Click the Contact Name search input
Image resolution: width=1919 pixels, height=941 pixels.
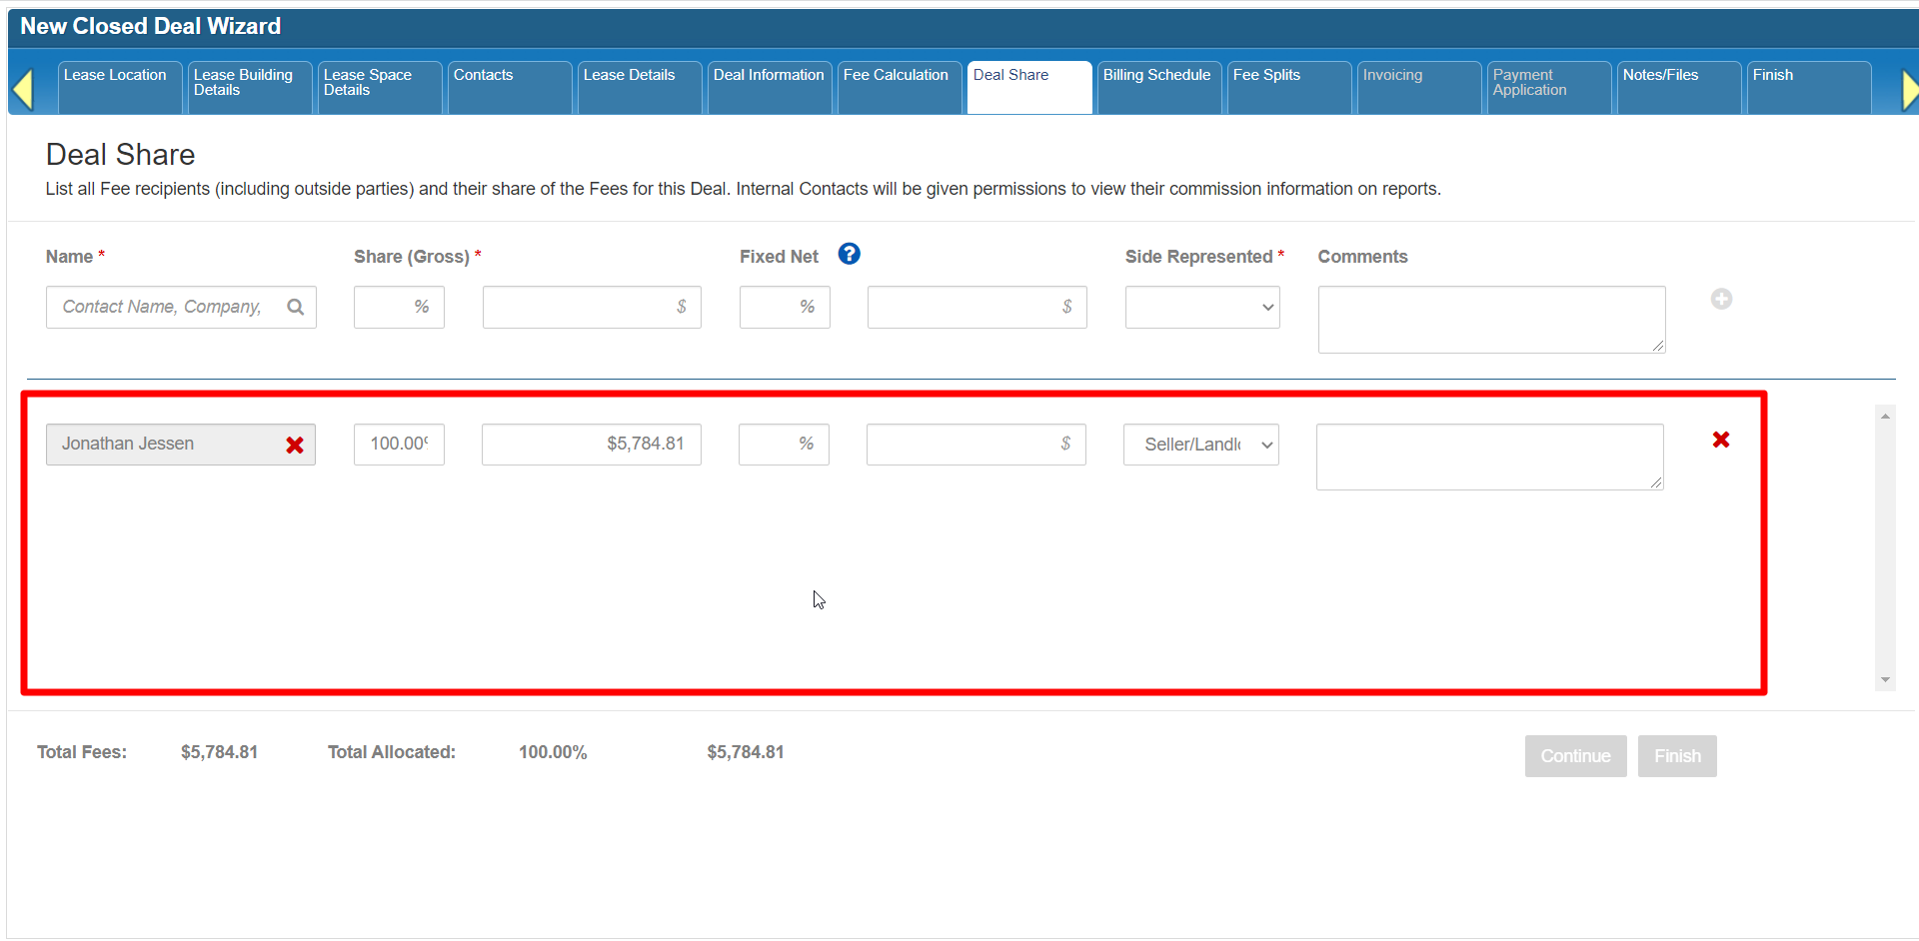[165, 307]
